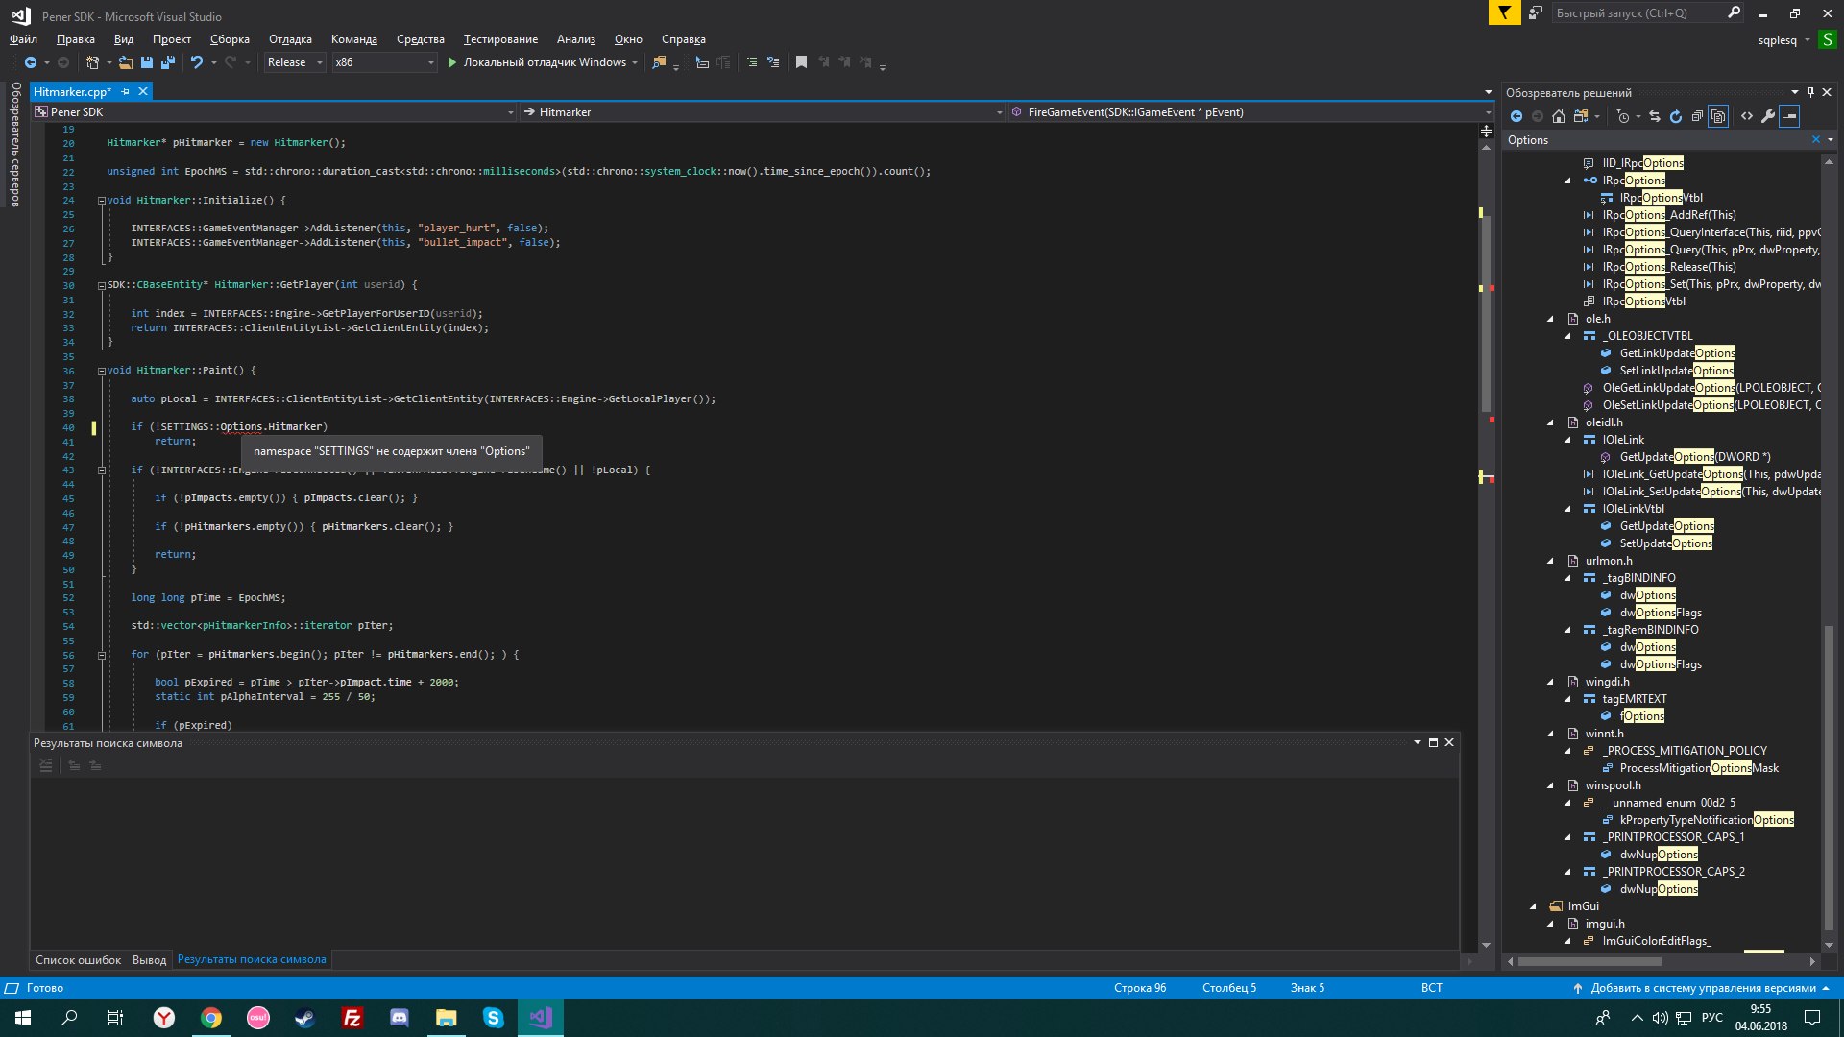
Task: Toggle Preview Selected Items button
Action: (1789, 116)
